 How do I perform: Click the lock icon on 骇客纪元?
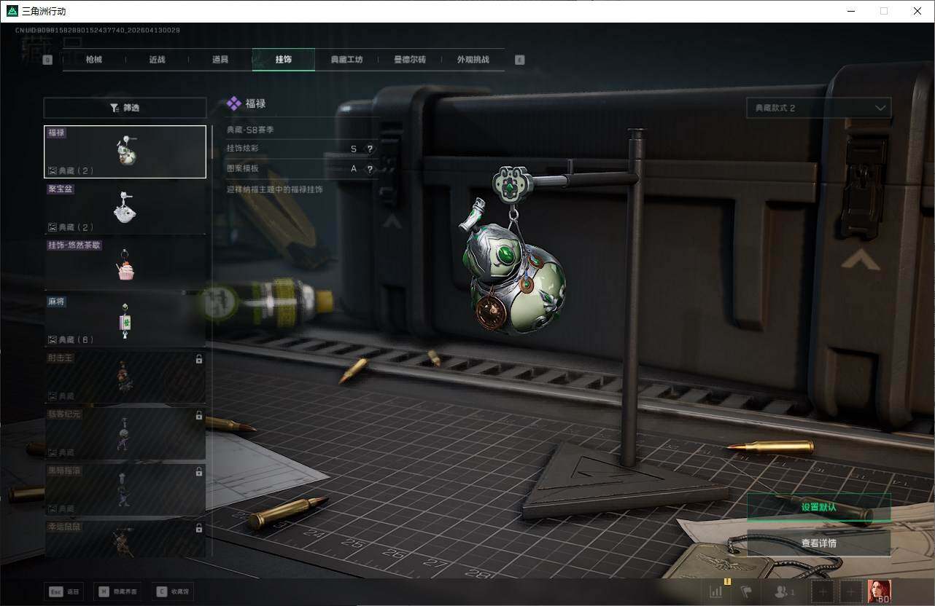(x=199, y=415)
